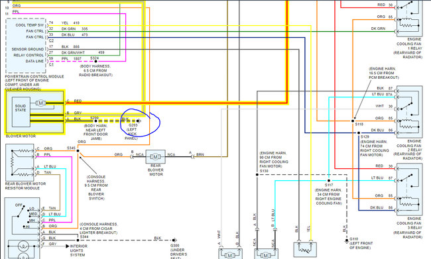Viewport: 431px width, 259px height.
Task: Select the Cooling Fan 3 relay switch symbol
Action: [x=406, y=177]
